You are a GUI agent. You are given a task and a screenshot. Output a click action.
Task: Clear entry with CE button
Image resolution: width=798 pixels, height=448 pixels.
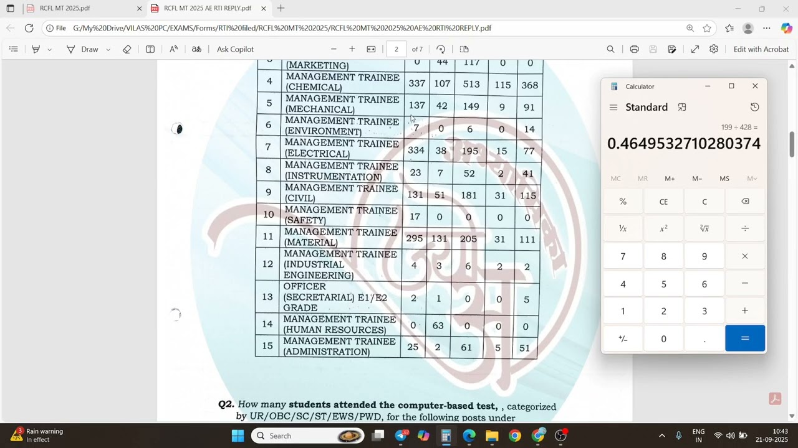click(x=663, y=202)
